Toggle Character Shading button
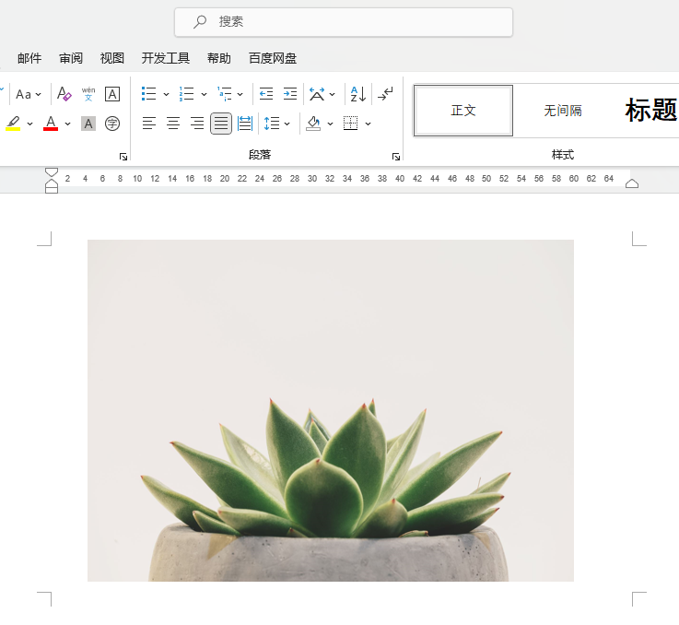 click(x=88, y=124)
